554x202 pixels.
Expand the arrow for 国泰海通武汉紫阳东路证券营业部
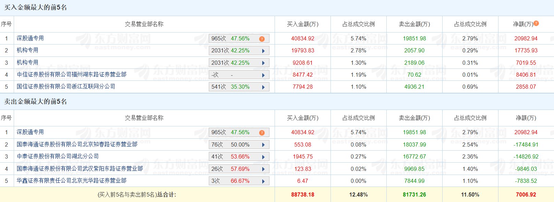pos(263,169)
